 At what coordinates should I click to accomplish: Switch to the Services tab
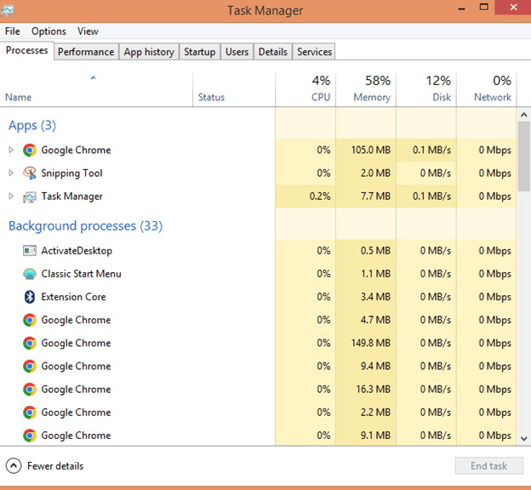click(314, 52)
